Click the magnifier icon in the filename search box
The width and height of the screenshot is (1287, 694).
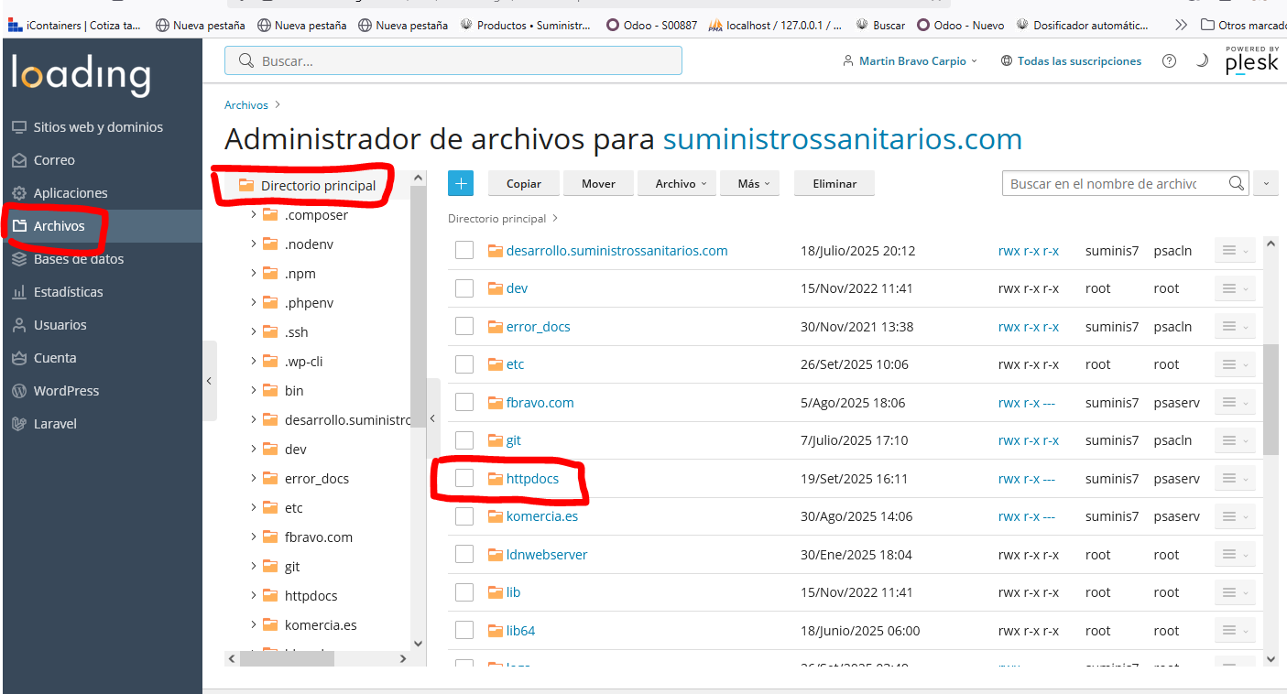tap(1237, 183)
